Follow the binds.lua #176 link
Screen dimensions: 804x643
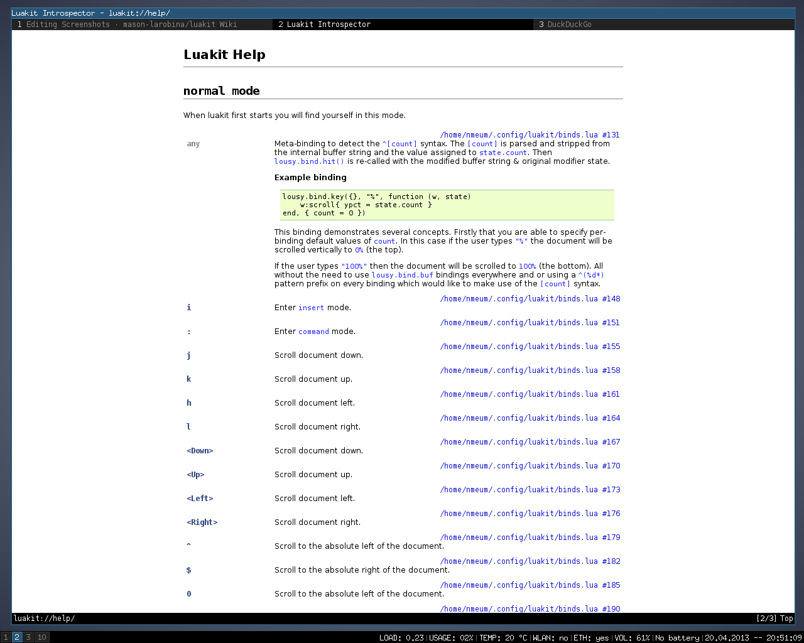point(530,514)
